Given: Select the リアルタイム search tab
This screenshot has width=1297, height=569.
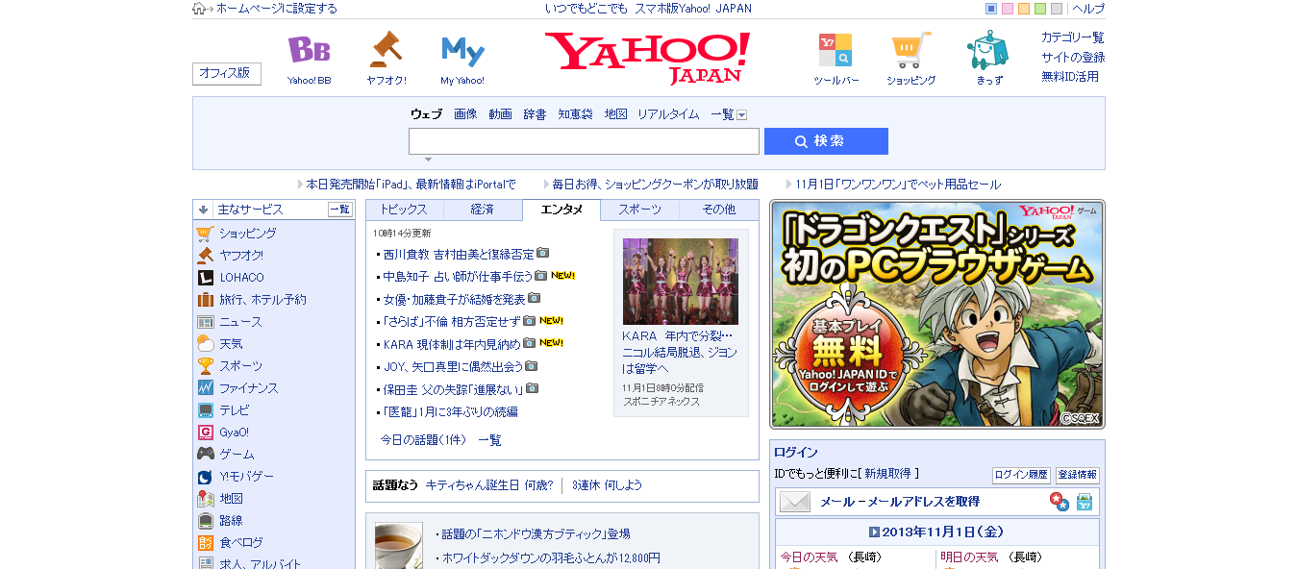Looking at the screenshot, I should [x=668, y=114].
